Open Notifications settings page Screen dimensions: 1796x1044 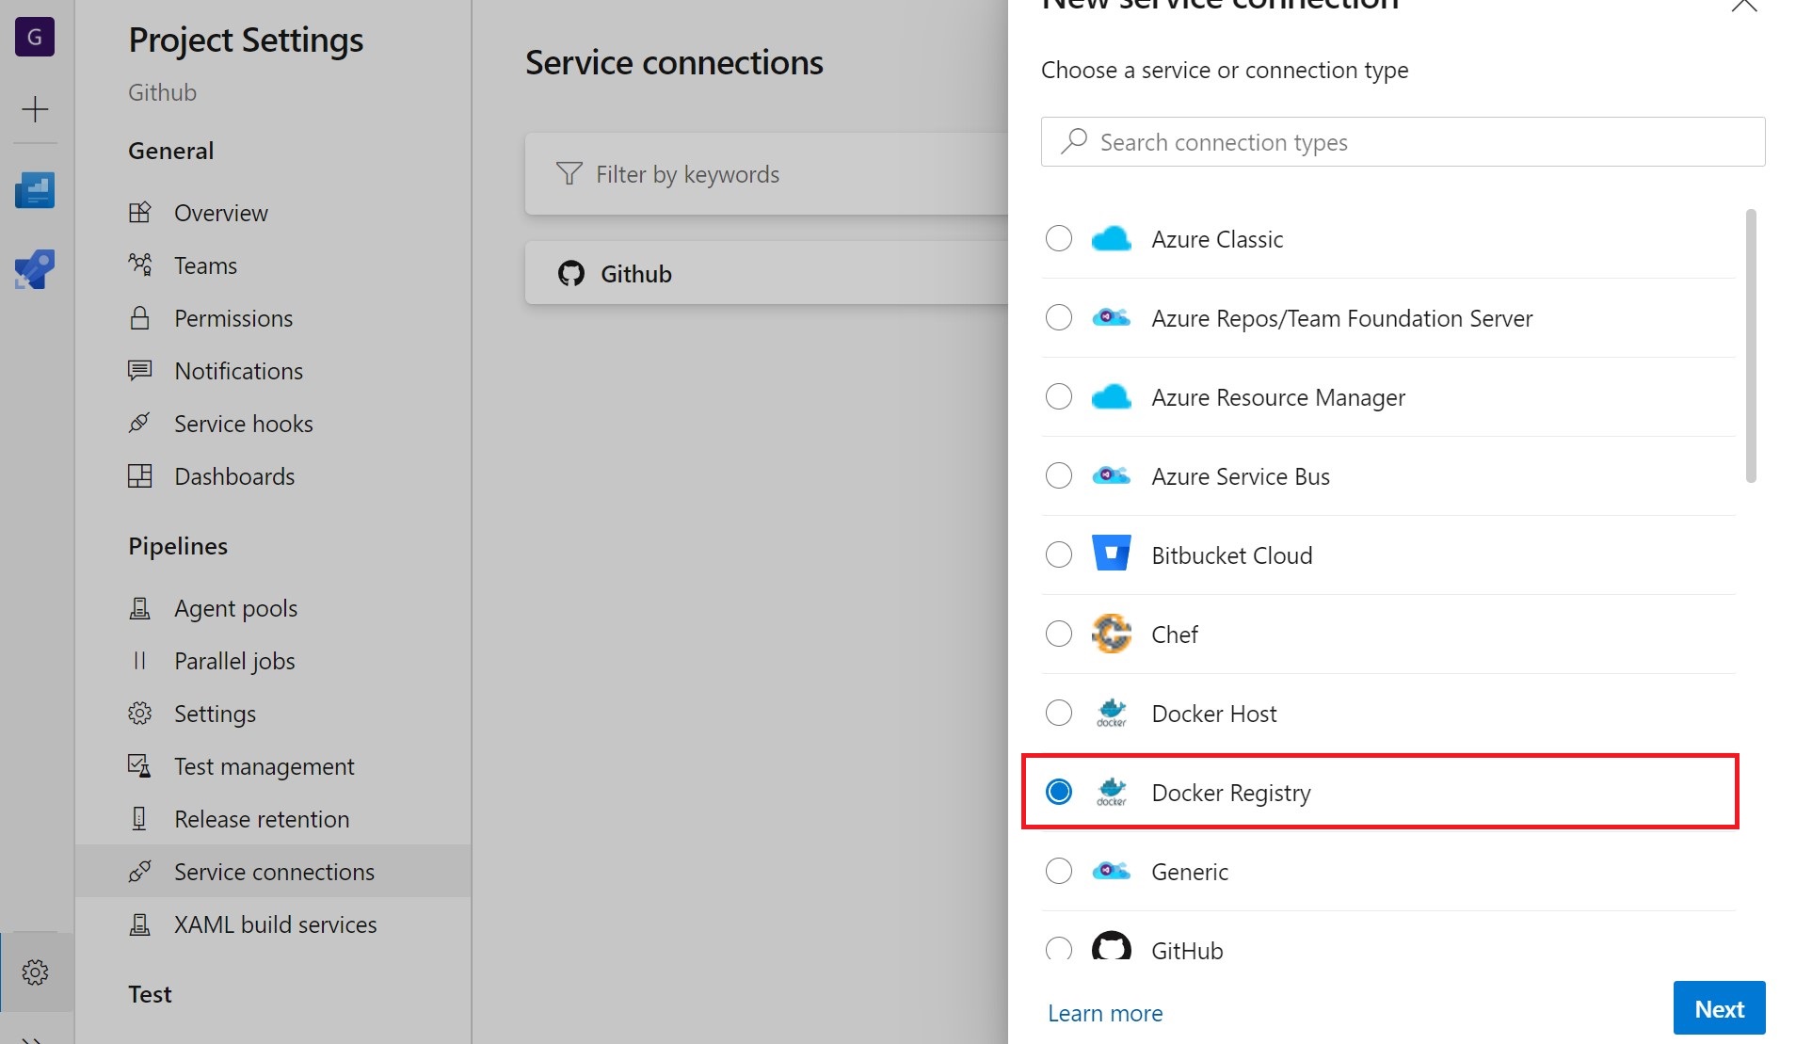pyautogui.click(x=273, y=371)
